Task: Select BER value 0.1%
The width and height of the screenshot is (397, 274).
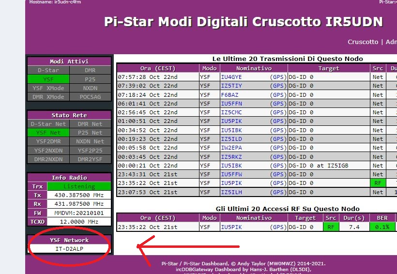Action: point(382,227)
